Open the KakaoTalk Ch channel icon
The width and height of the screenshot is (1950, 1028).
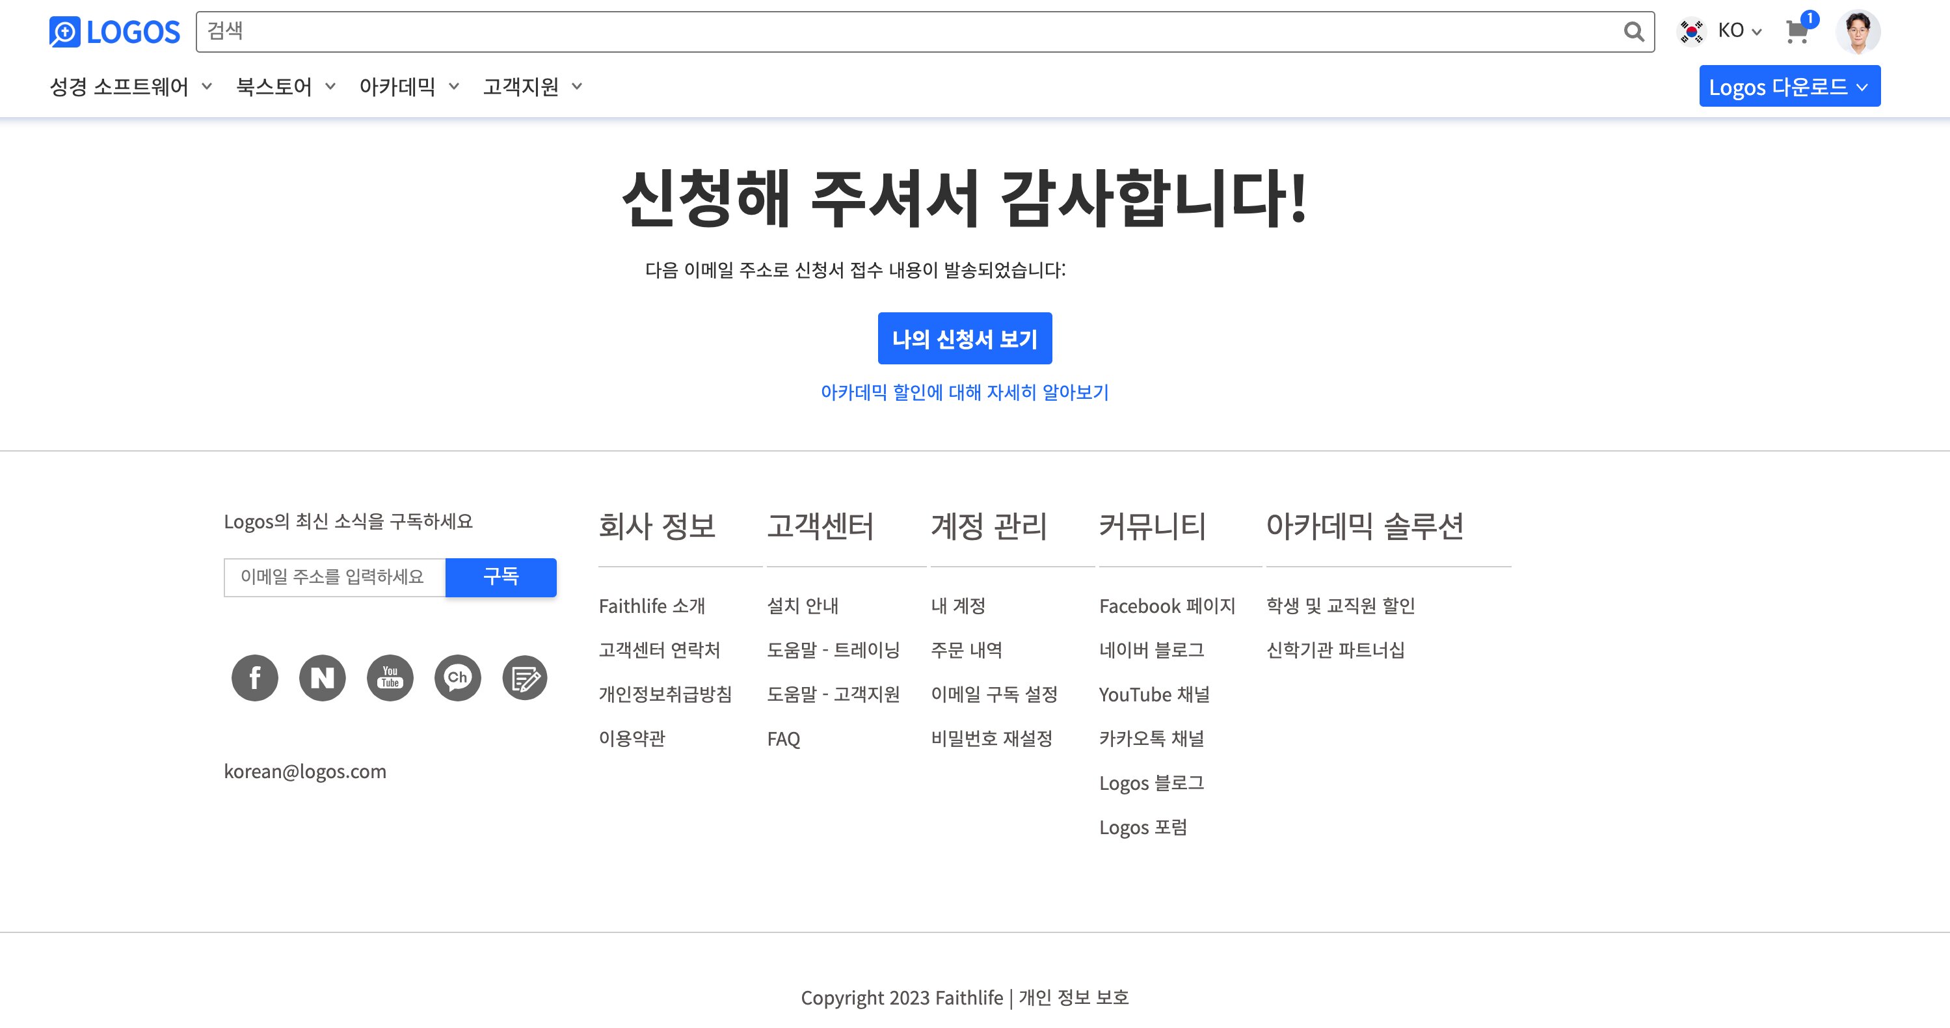[x=457, y=677]
